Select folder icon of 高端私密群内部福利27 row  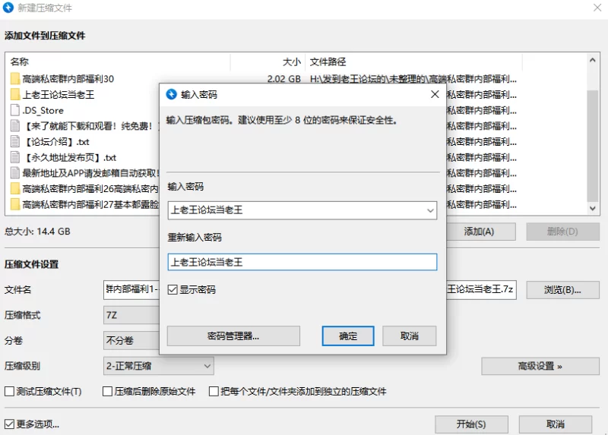(15, 204)
